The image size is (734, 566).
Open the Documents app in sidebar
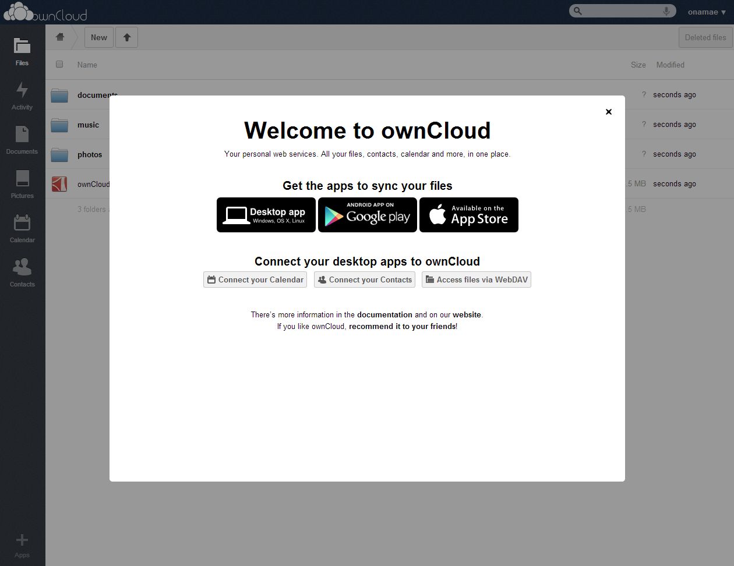[22, 140]
